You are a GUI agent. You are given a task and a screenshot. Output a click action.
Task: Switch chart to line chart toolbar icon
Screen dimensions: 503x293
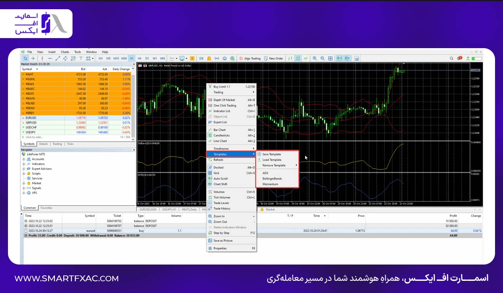pyautogui.click(x=306, y=58)
